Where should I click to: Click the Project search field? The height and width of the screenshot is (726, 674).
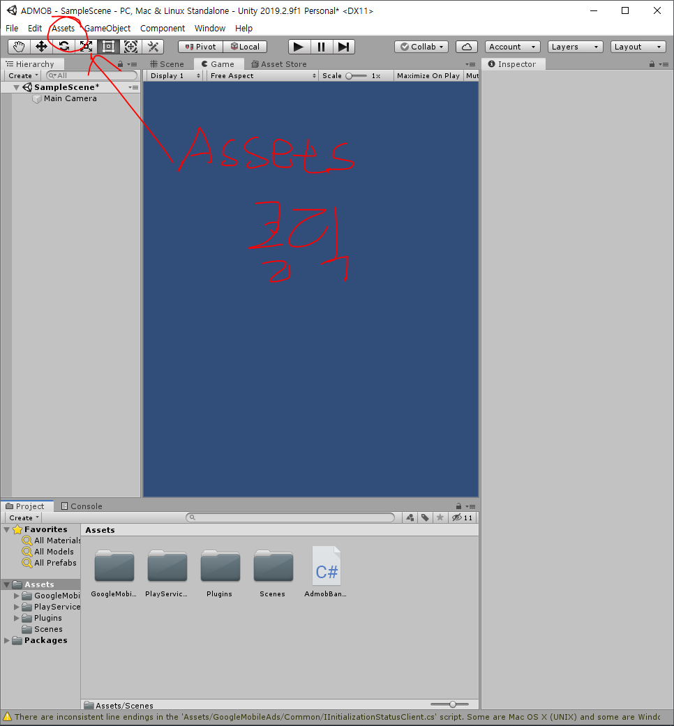pyautogui.click(x=290, y=517)
